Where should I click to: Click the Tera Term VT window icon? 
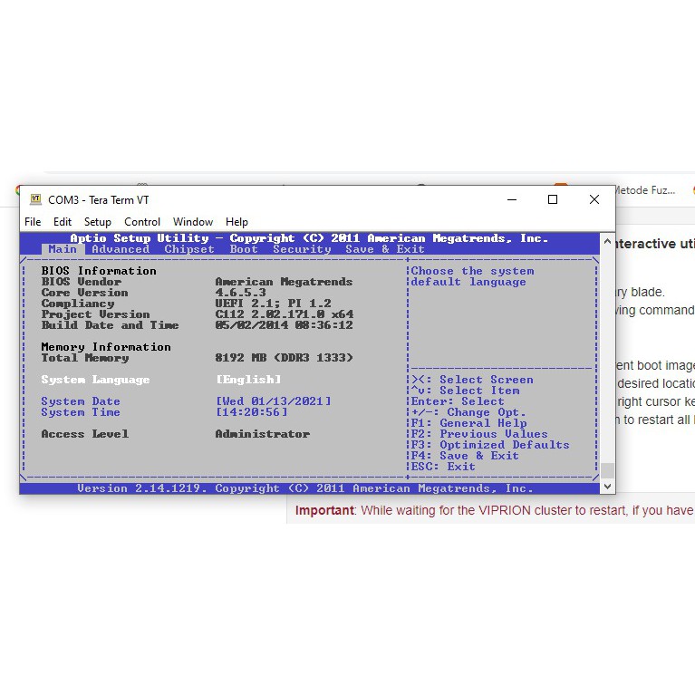pos(35,199)
